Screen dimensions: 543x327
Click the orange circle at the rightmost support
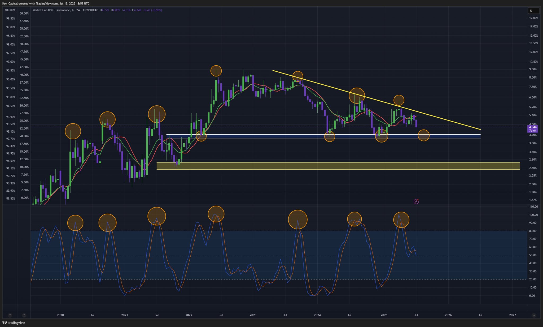tap(424, 135)
